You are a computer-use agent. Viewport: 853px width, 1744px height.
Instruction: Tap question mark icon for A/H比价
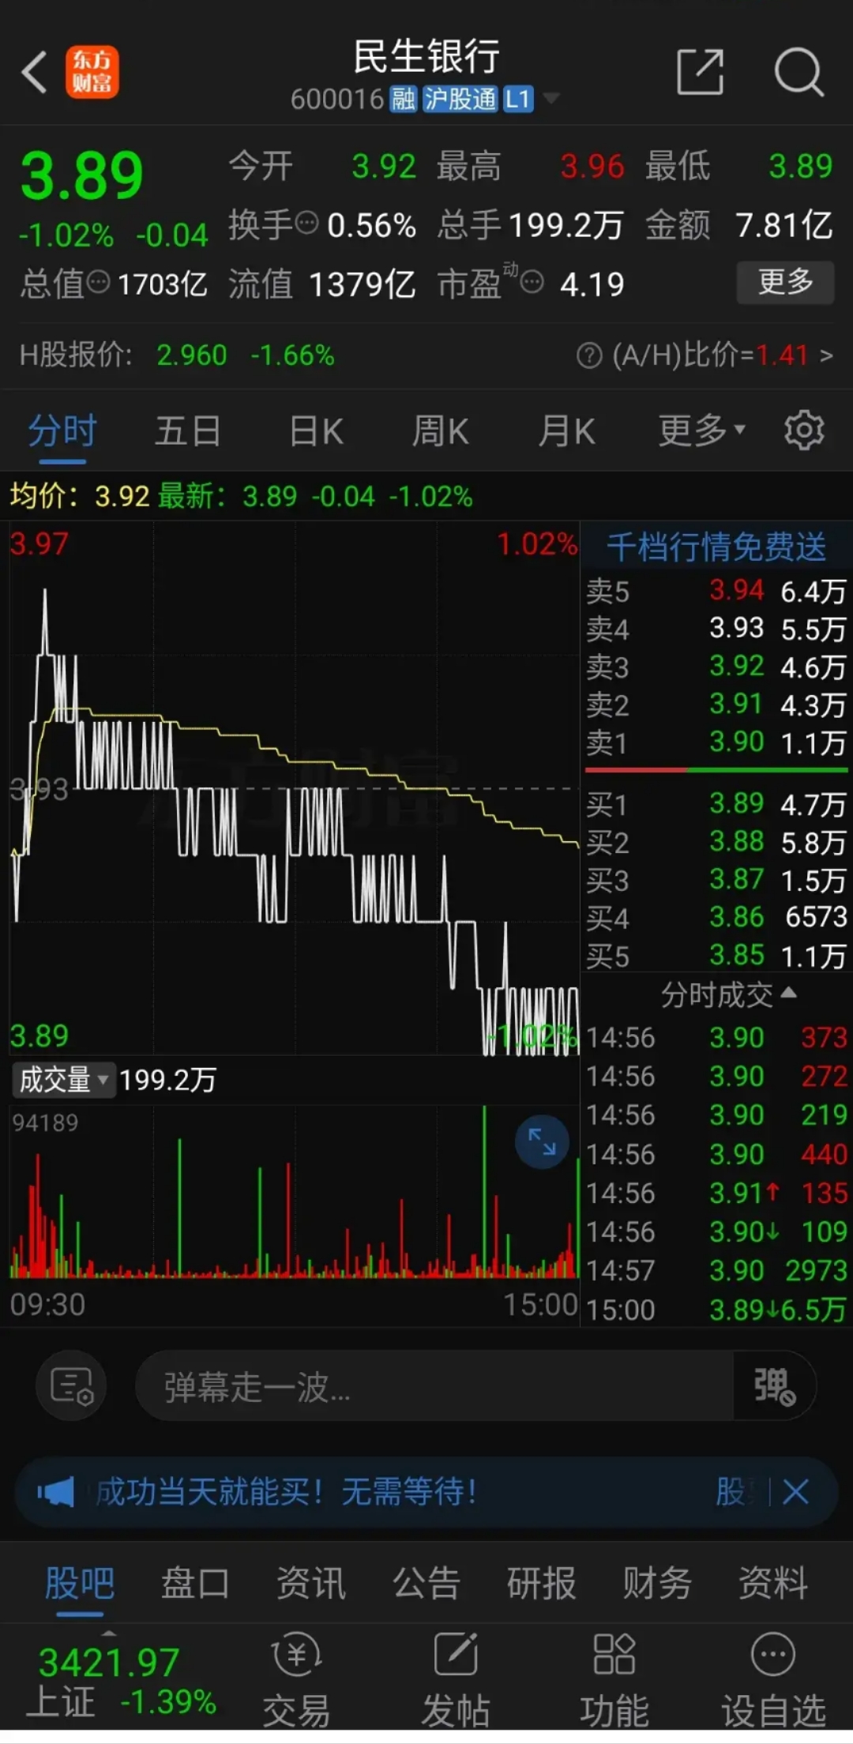pyautogui.click(x=589, y=355)
